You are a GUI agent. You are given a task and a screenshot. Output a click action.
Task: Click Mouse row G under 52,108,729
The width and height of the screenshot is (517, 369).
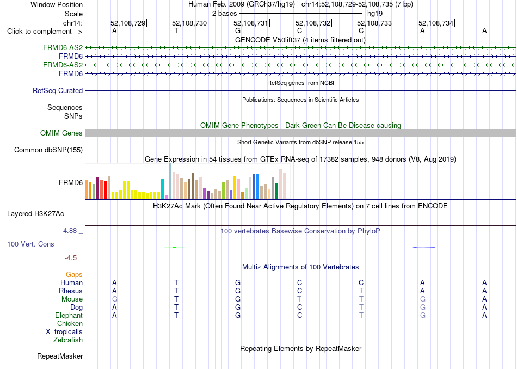tap(114, 299)
